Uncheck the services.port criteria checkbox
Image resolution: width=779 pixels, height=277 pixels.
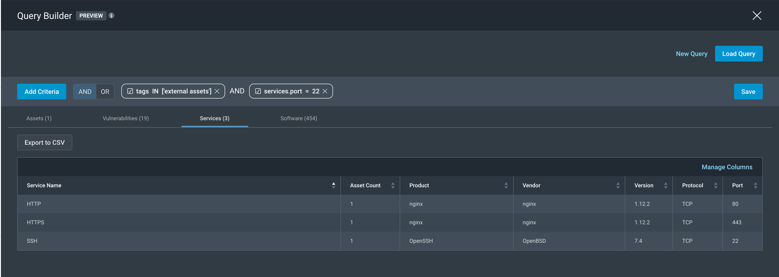(x=258, y=92)
